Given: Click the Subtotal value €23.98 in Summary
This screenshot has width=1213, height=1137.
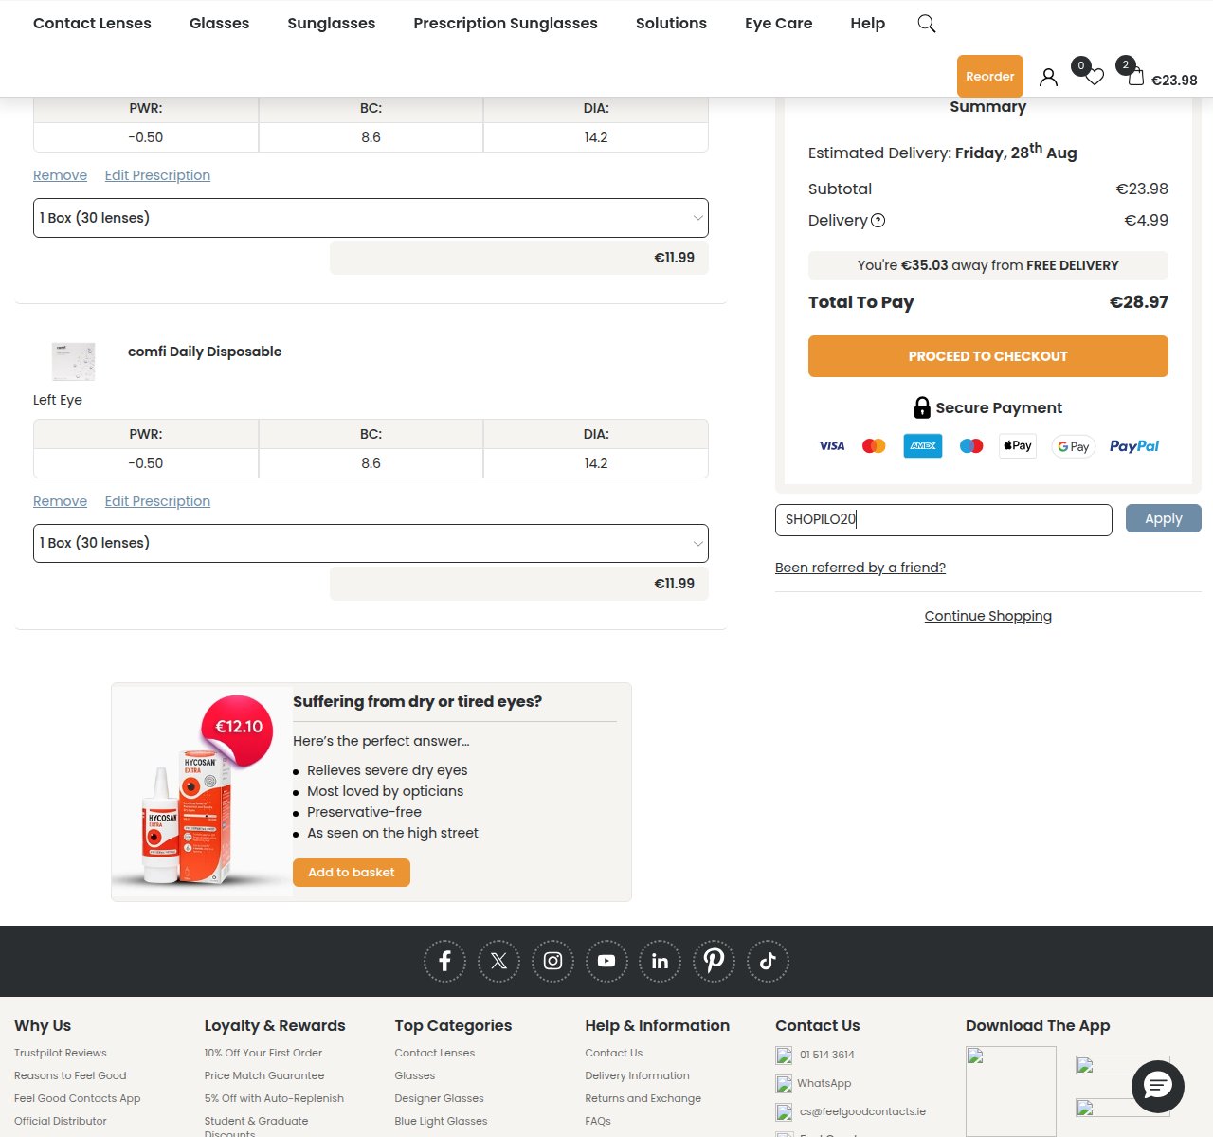Looking at the screenshot, I should [x=1142, y=189].
